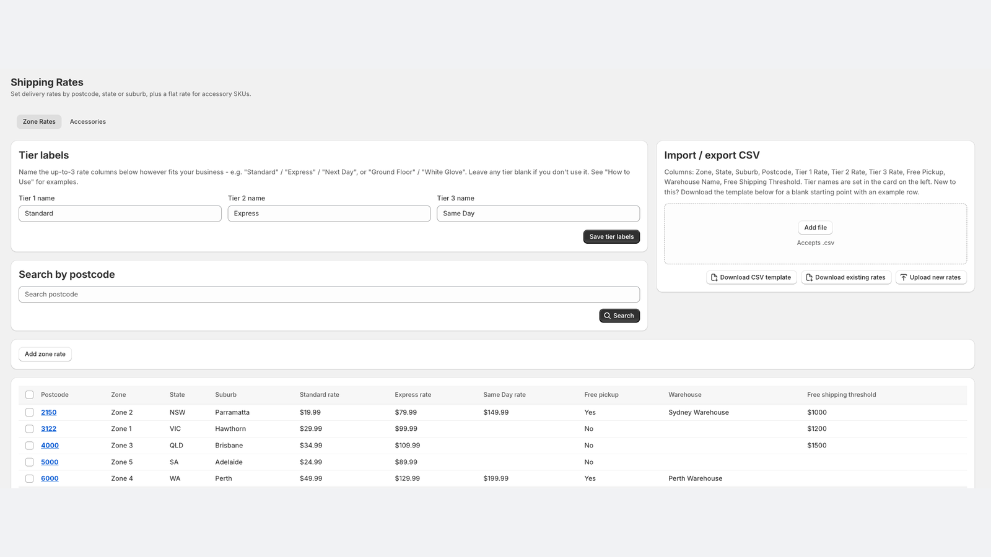Select the row for postcode 5000
The height and width of the screenshot is (557, 991).
click(x=29, y=462)
